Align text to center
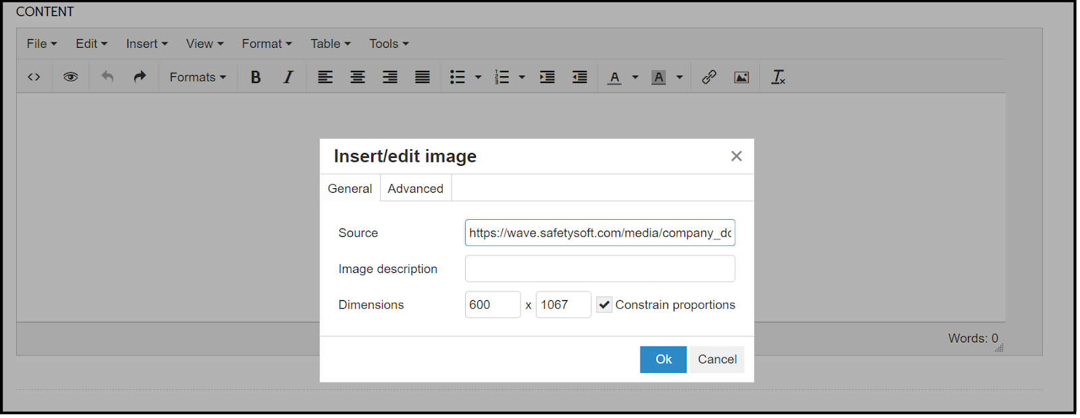1080x418 pixels. pos(358,78)
